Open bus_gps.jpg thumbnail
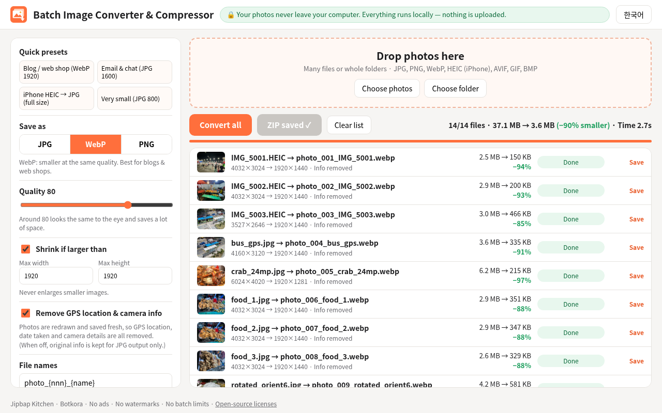Screen dimensions: 662x413 coord(211,247)
